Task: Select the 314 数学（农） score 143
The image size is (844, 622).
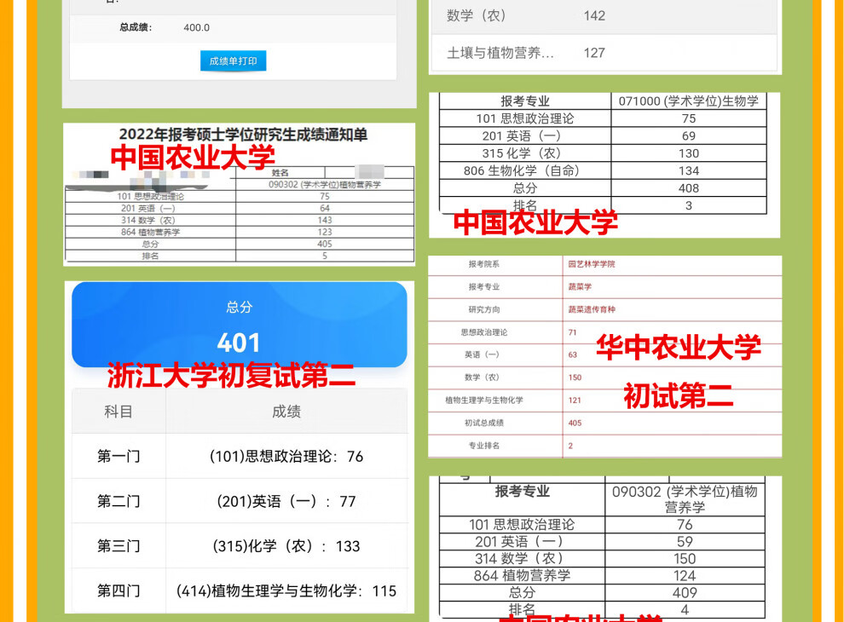Action: point(325,220)
